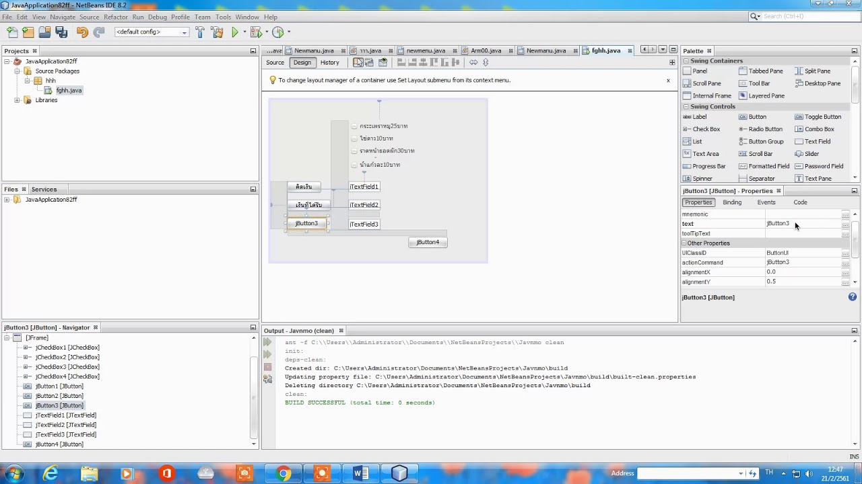The width and height of the screenshot is (862, 484).
Task: Switch to History view
Action: coord(329,63)
